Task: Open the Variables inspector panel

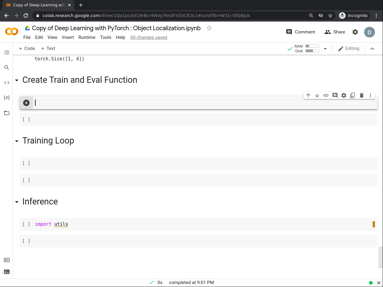Action: [7, 97]
